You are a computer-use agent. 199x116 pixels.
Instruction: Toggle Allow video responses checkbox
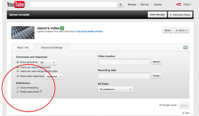18,76
